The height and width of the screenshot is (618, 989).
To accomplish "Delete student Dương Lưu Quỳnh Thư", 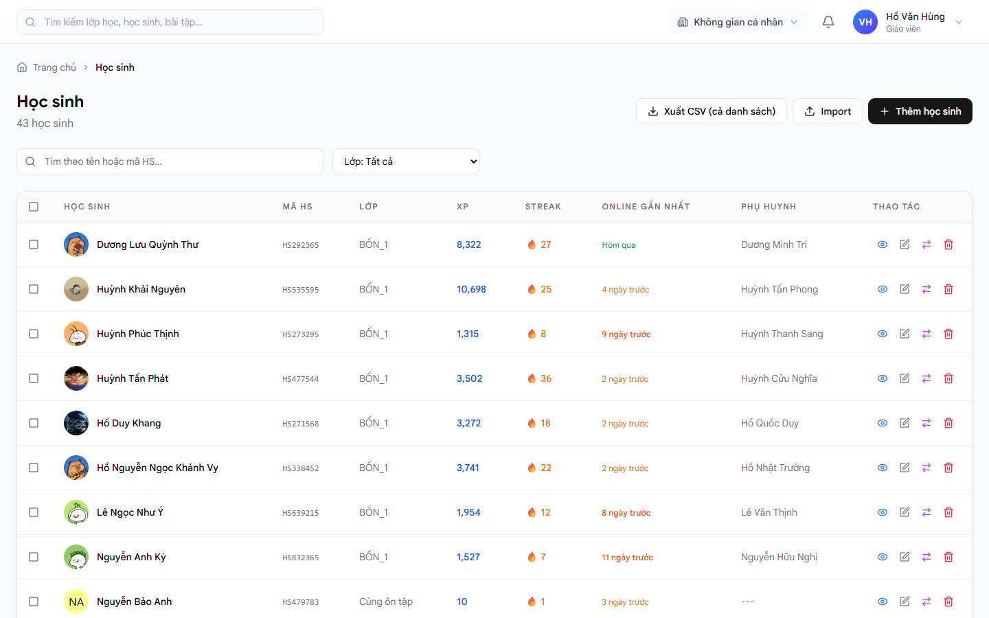I will point(948,244).
